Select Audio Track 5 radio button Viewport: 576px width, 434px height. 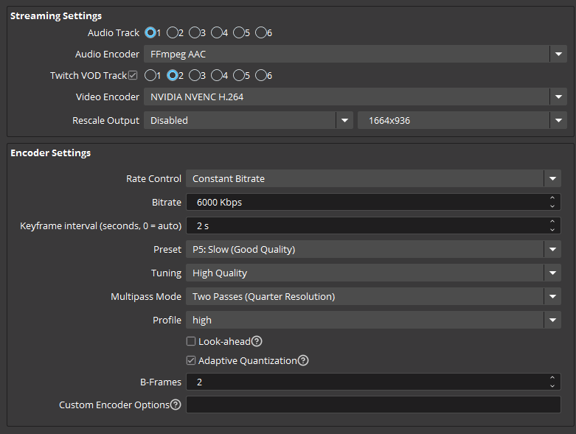(238, 32)
